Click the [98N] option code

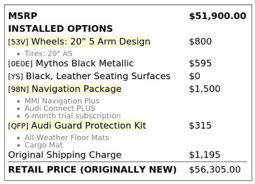tap(18, 89)
